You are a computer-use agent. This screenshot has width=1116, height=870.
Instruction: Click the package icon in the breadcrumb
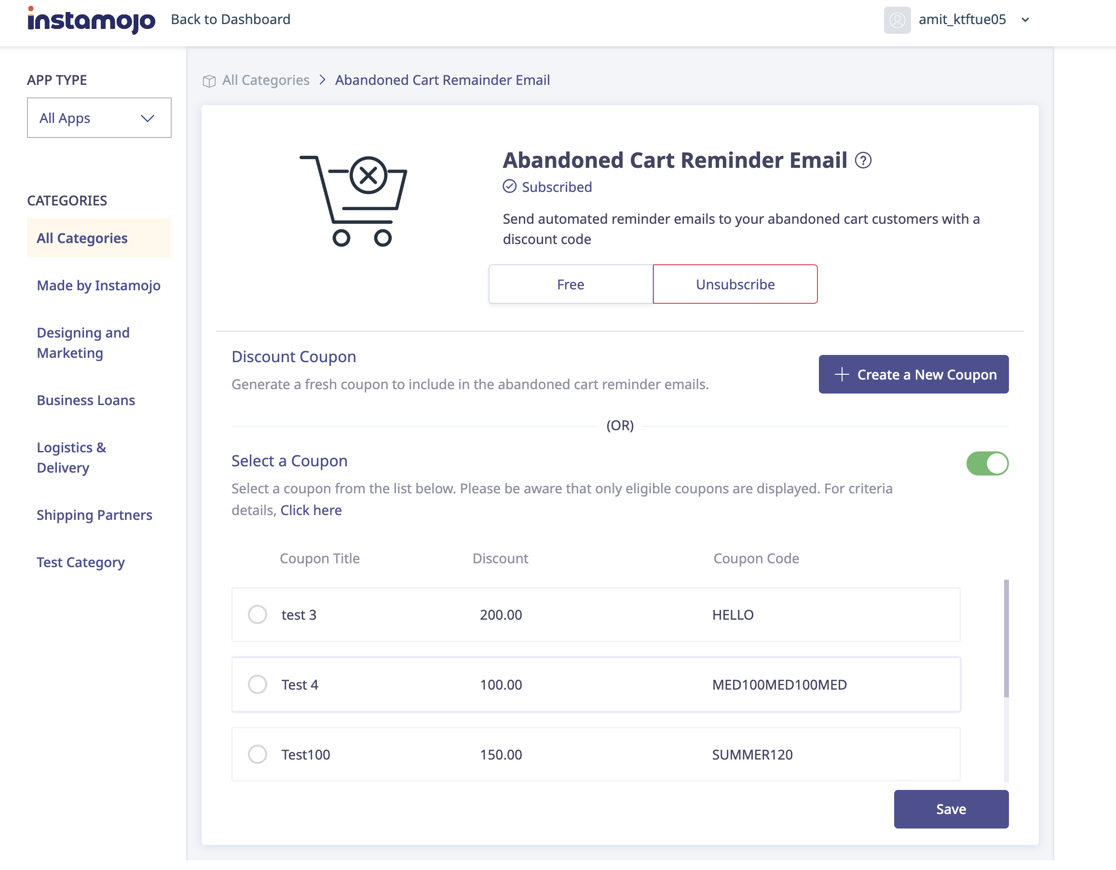[x=209, y=81]
